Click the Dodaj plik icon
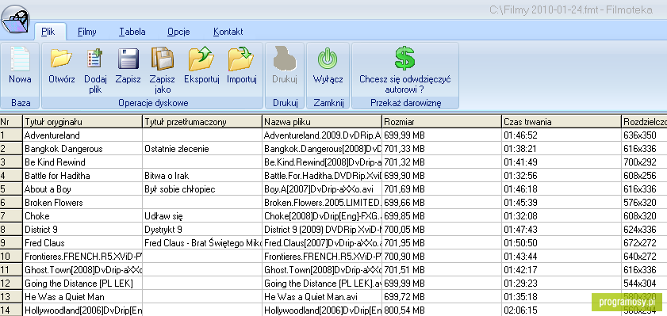Viewport: 667px width, 316px height. pos(95,59)
